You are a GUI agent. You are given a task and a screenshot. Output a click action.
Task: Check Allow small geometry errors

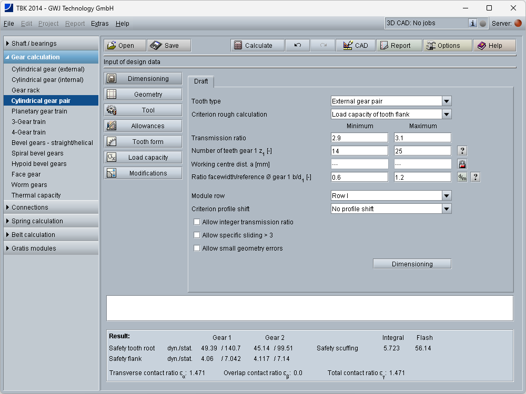click(x=197, y=248)
